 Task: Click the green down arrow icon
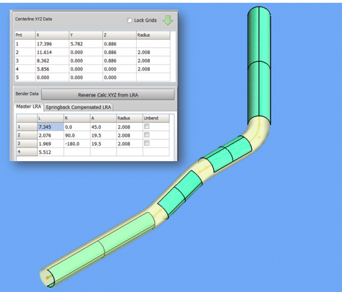[x=168, y=20]
